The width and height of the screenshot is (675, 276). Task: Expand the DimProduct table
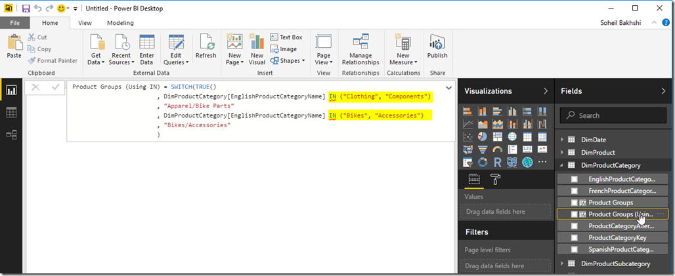coord(562,152)
